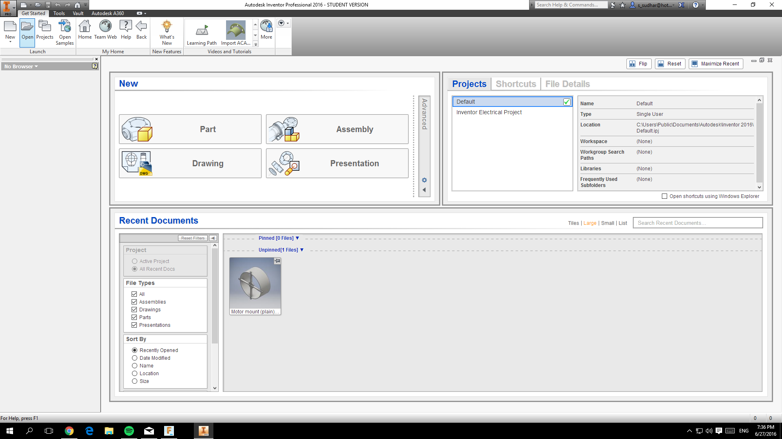Collapse the Unpinned files section arrow
Screen dimensions: 782x439
[x=302, y=250]
